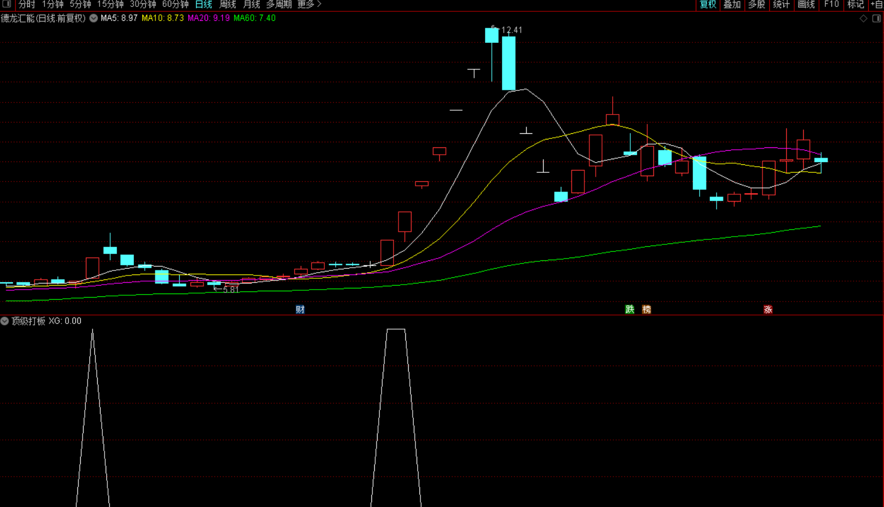Click the 多股 multi-stock button
This screenshot has height=507, width=884.
click(x=756, y=5)
